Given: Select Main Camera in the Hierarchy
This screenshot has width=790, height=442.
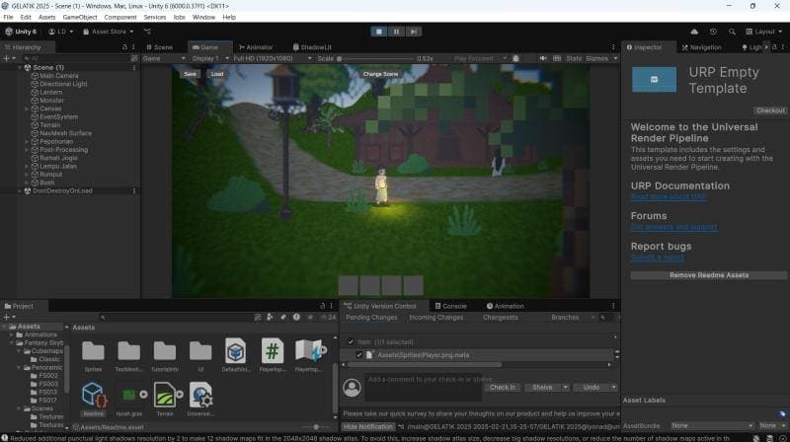Looking at the screenshot, I should tap(58, 76).
